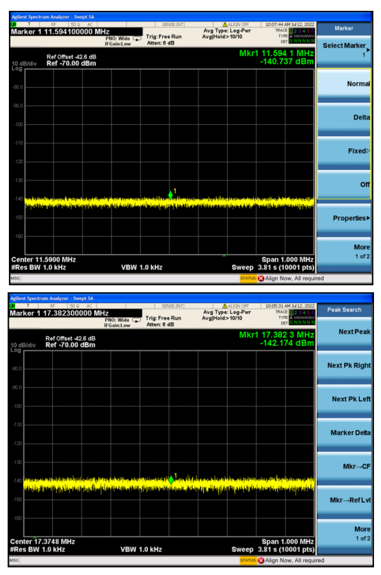Click the marker 1 diamond on the 17.382 MHz trace
This screenshot has width=381, height=575.
click(170, 479)
